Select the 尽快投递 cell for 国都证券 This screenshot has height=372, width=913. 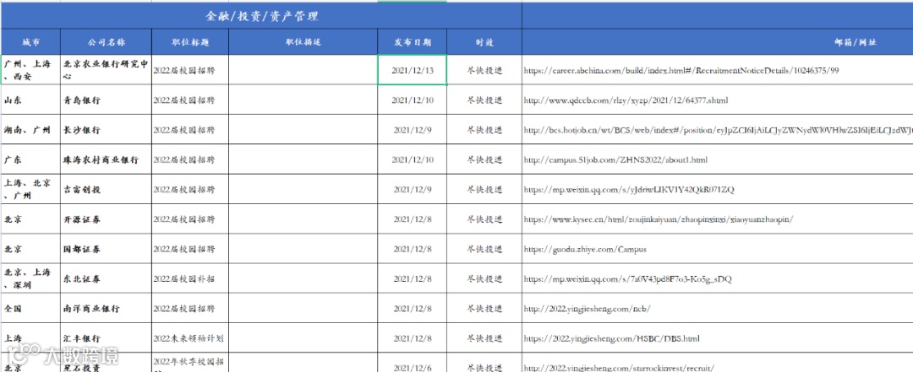click(484, 249)
